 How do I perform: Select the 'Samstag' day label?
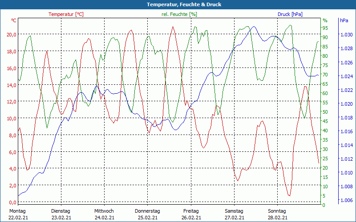(x=234, y=211)
